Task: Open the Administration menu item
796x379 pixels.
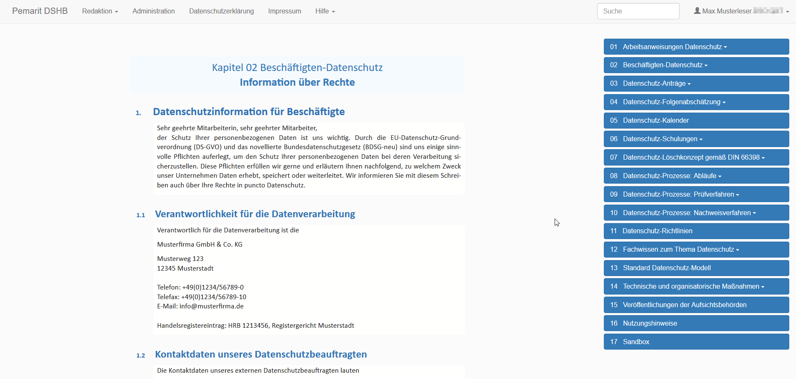Action: pyautogui.click(x=153, y=11)
